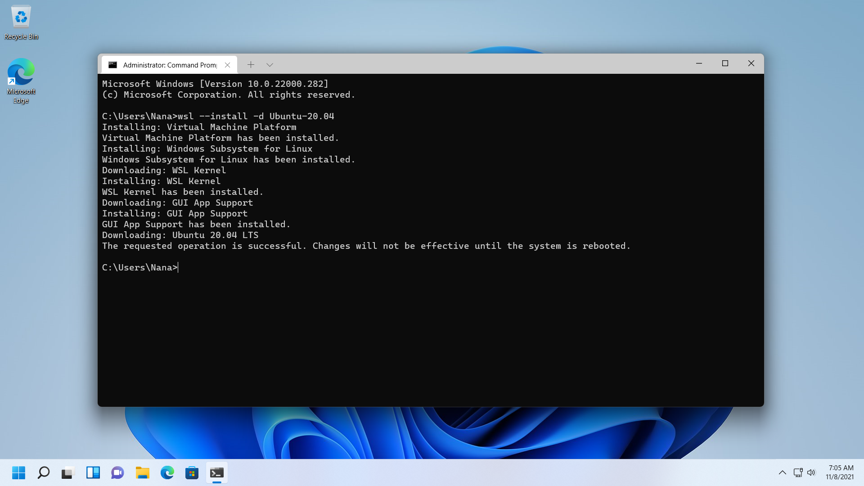Click 'Installing: WSL Kernel' line

(161, 181)
